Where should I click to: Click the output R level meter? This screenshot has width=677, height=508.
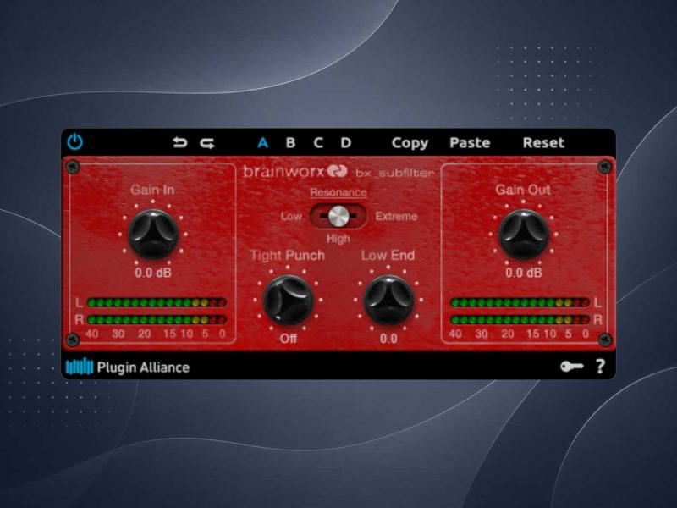[520, 320]
